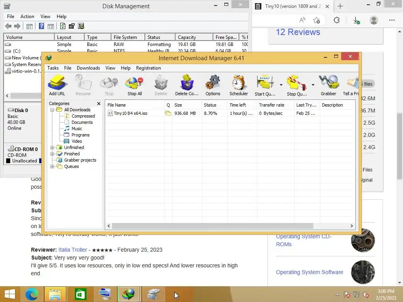Click Help icon in Disk Management toolbar
Screen dimensions: 403x302
tap(41, 26)
